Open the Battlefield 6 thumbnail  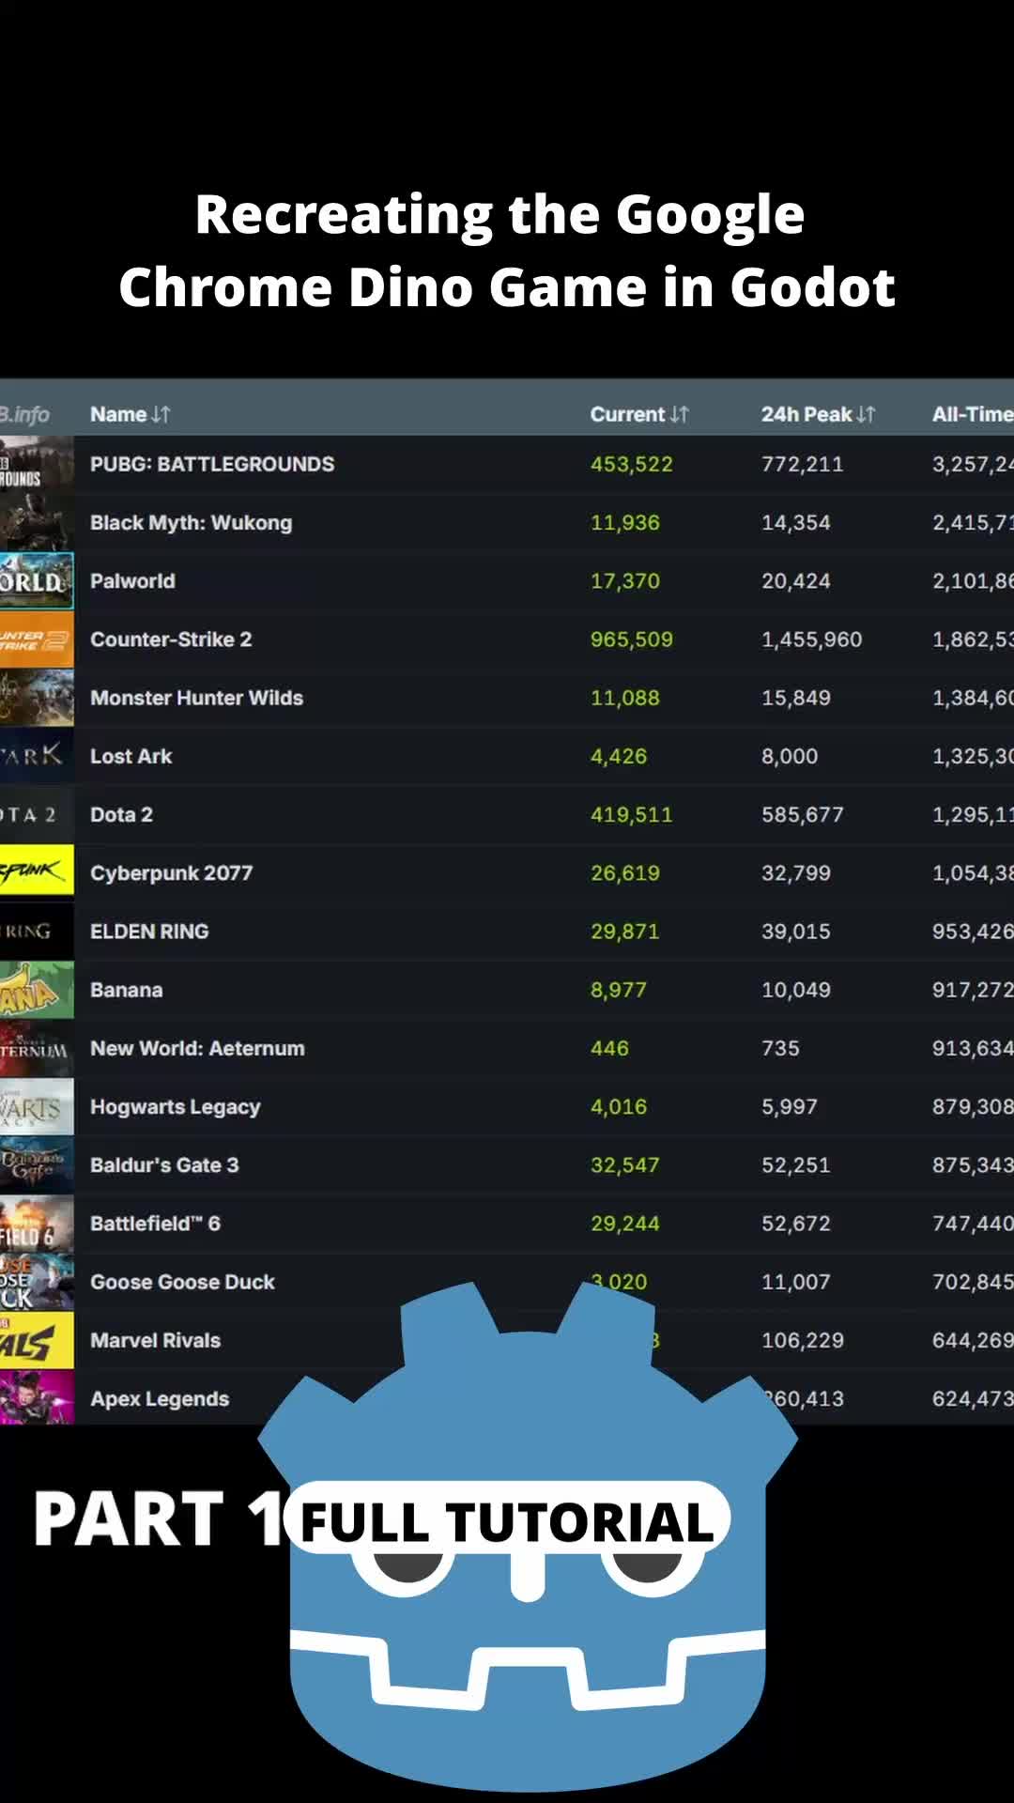pos(37,1224)
